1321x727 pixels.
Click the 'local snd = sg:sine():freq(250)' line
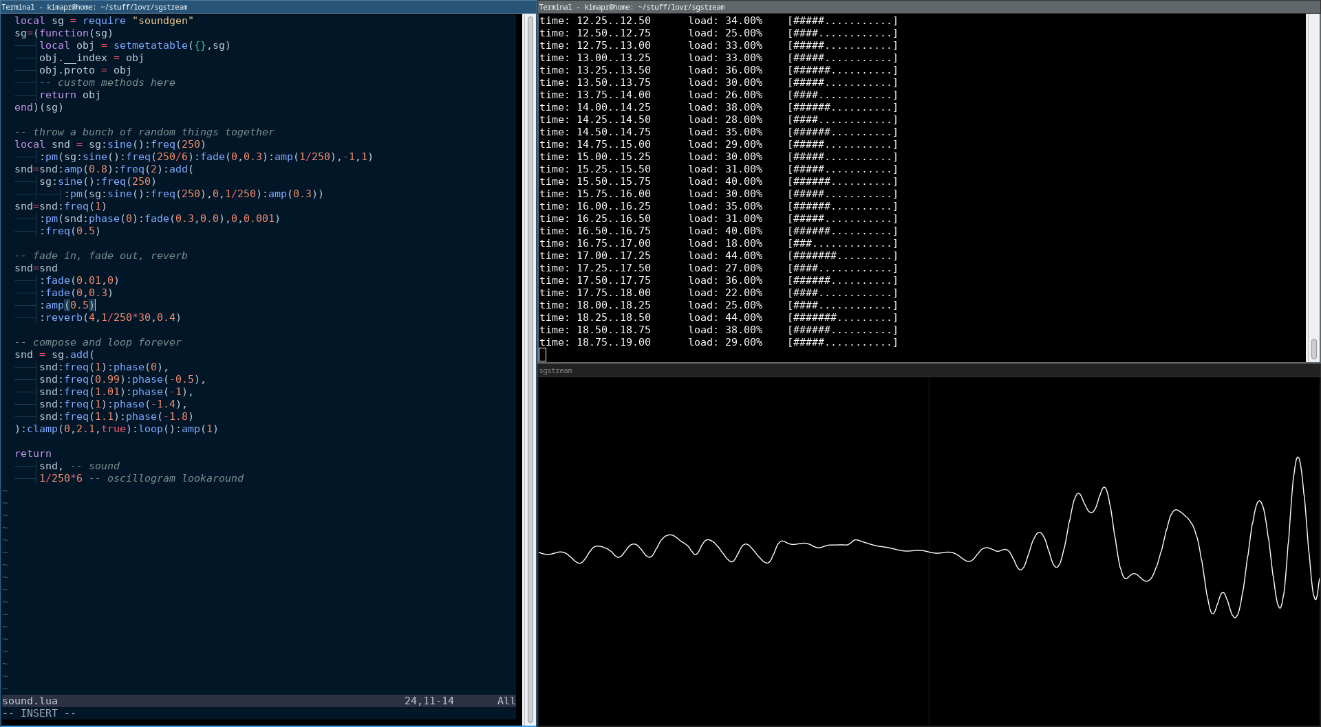point(110,144)
